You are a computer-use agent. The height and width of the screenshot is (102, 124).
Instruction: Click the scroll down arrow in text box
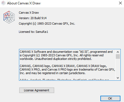point(118,78)
